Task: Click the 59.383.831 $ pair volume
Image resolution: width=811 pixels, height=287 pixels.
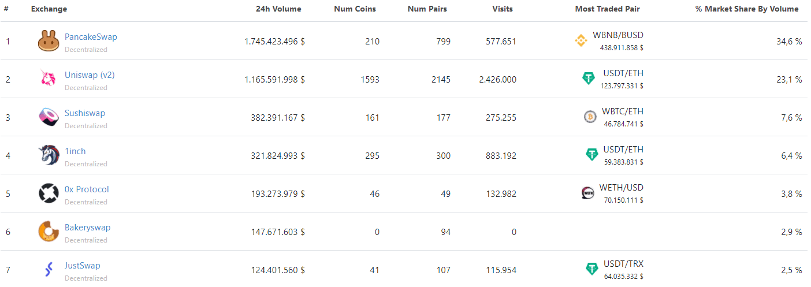Action: 624,162
